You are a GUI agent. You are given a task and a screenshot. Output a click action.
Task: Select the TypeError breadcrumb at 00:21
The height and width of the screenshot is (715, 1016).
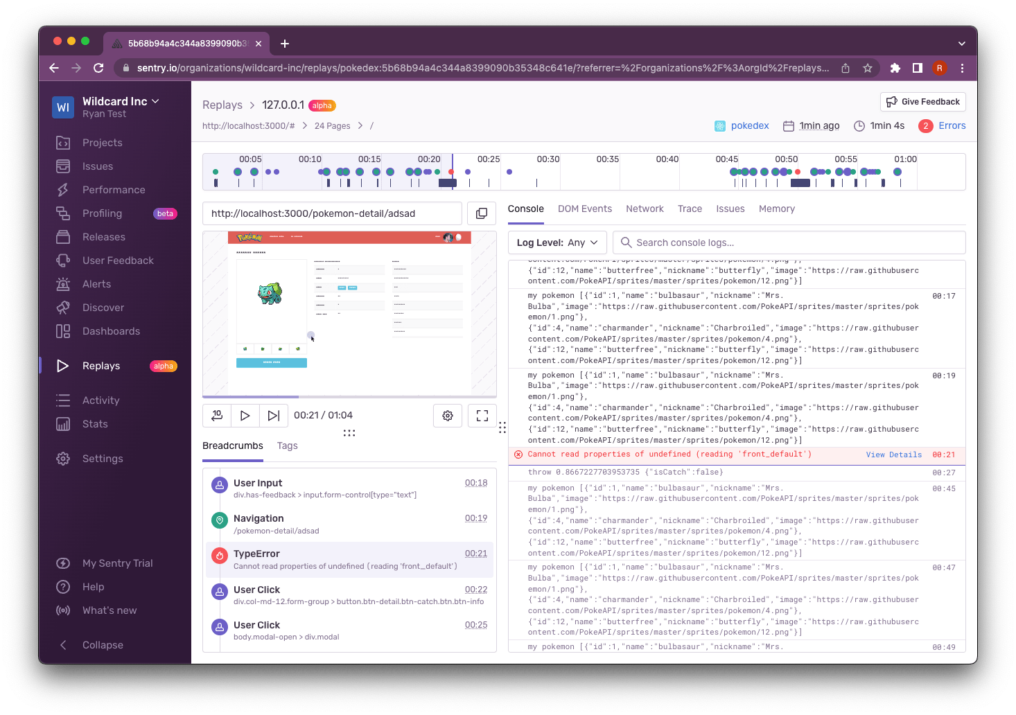coord(349,560)
